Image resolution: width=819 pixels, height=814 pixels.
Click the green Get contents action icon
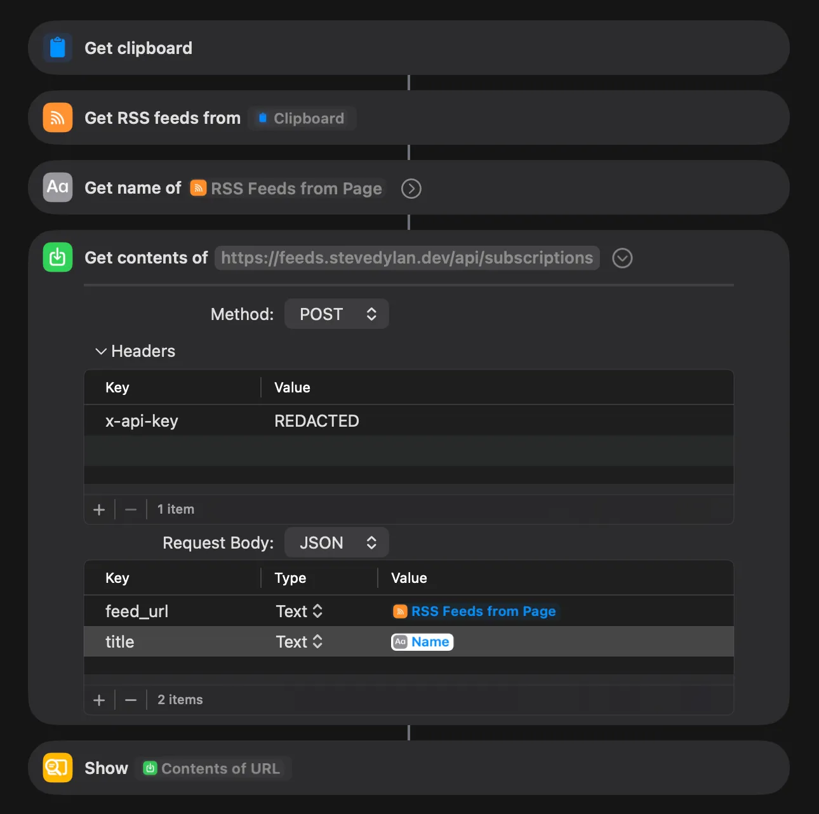tap(58, 257)
